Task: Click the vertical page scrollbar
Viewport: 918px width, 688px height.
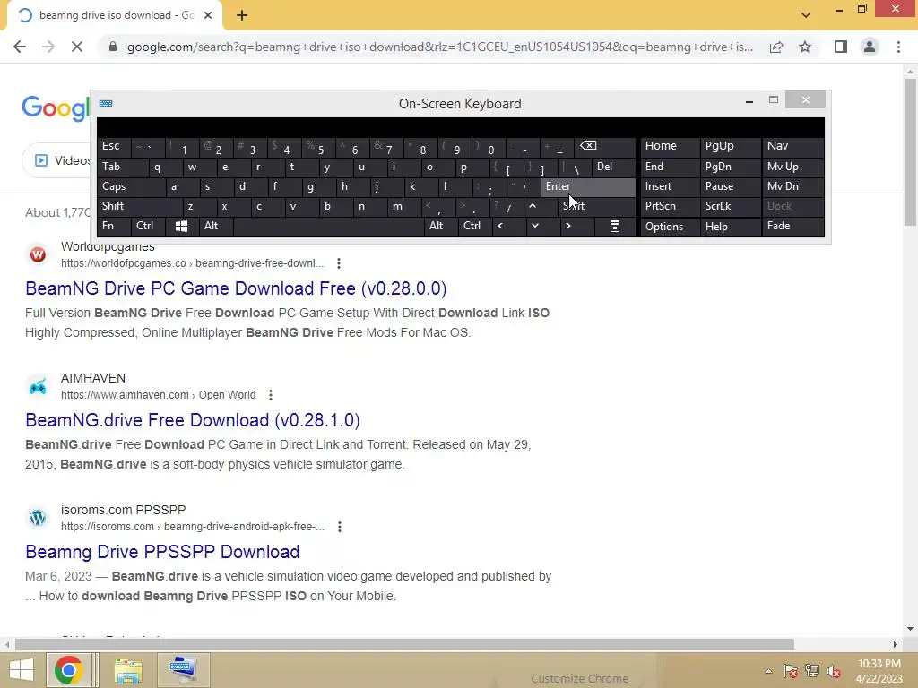Action: click(x=910, y=152)
